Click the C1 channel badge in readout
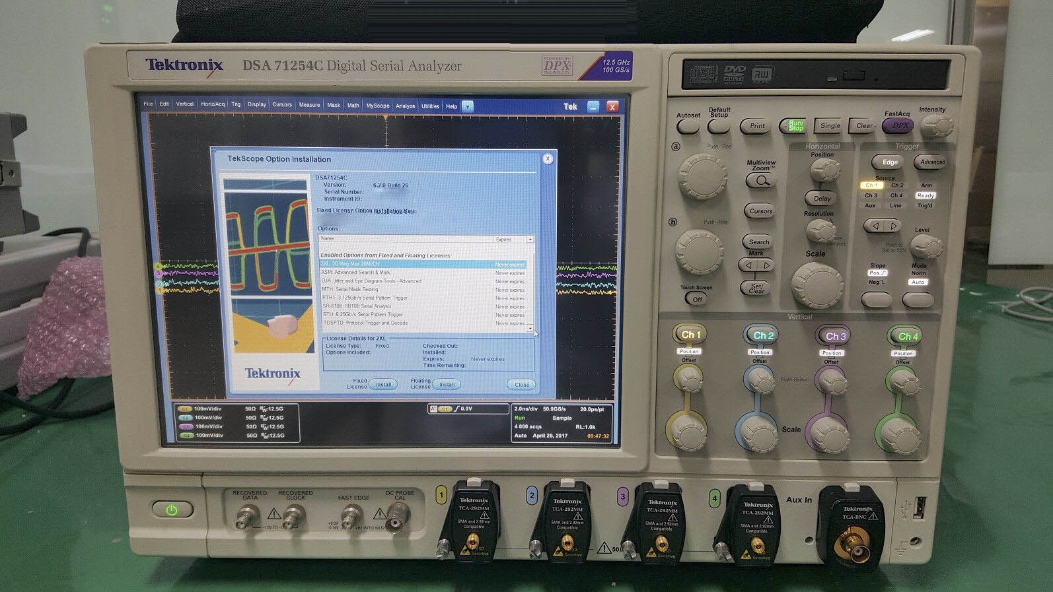 [x=186, y=409]
